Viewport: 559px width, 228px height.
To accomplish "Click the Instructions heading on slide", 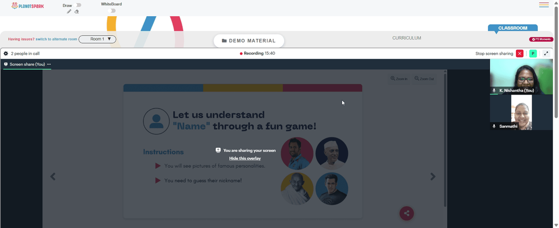I will tap(163, 152).
